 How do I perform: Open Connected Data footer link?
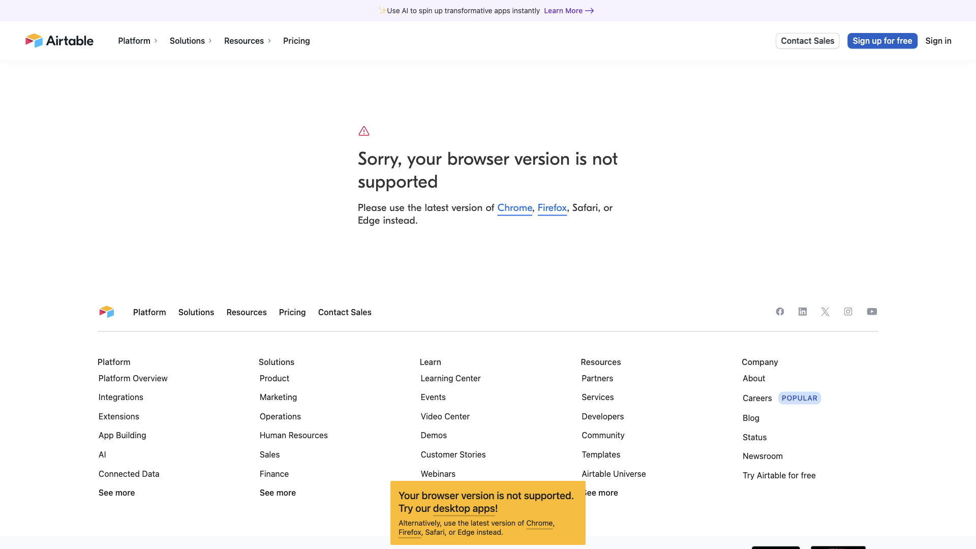click(129, 474)
